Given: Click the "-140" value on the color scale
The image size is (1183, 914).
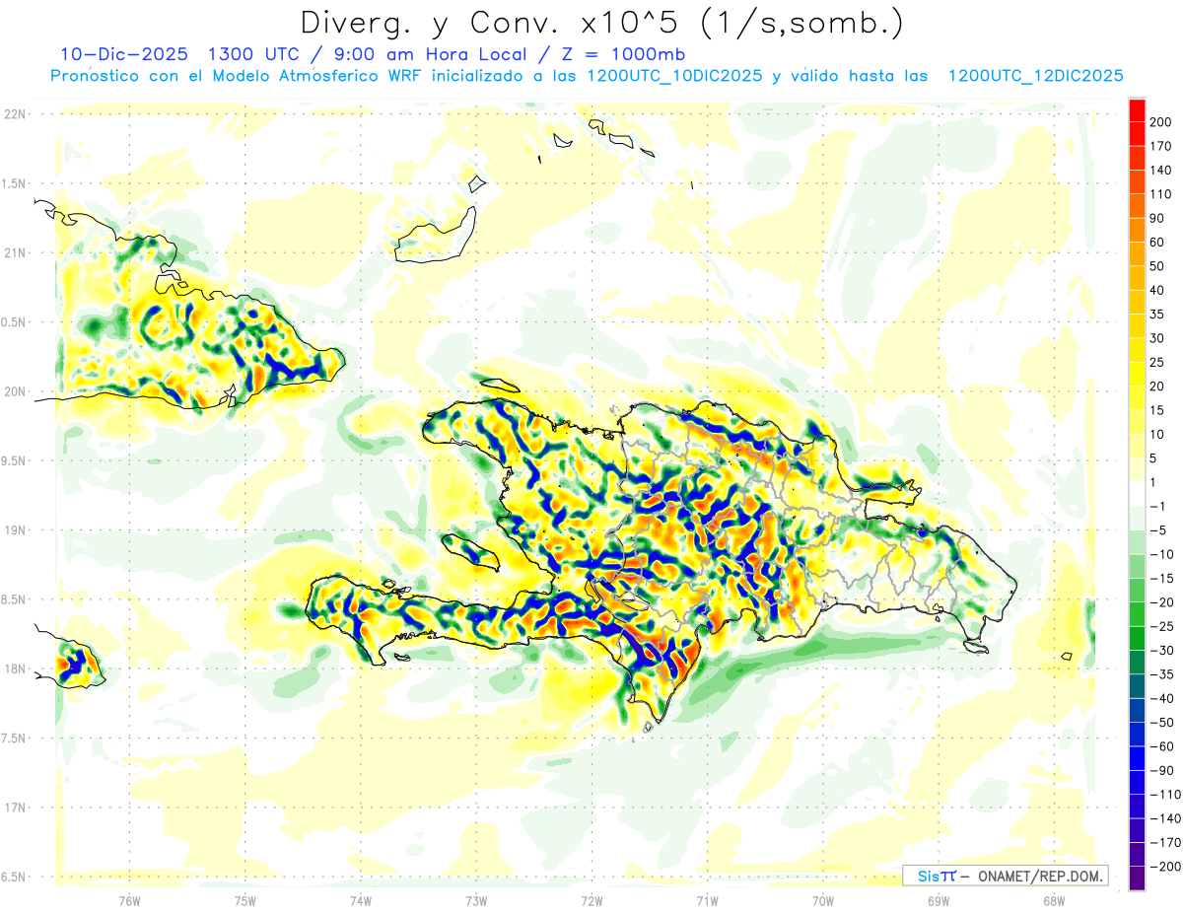Looking at the screenshot, I should point(1164,818).
